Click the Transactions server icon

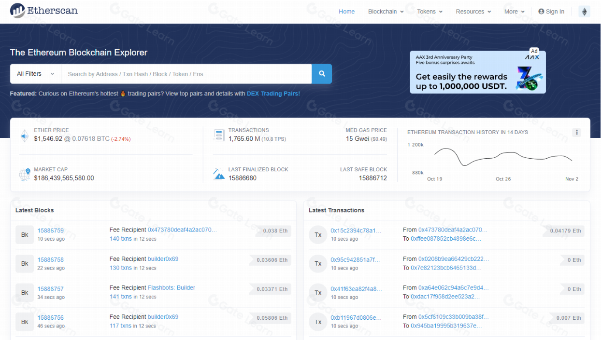(x=219, y=136)
